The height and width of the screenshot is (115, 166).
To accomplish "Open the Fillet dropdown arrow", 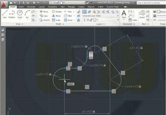I will (74, 16).
